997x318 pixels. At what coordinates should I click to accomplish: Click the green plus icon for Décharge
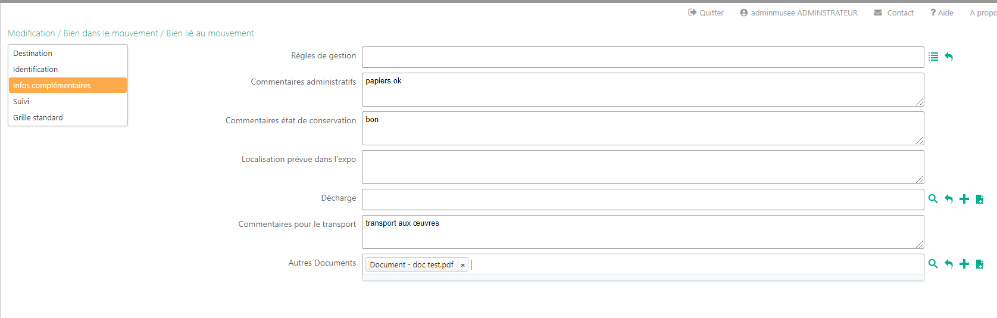[964, 199]
